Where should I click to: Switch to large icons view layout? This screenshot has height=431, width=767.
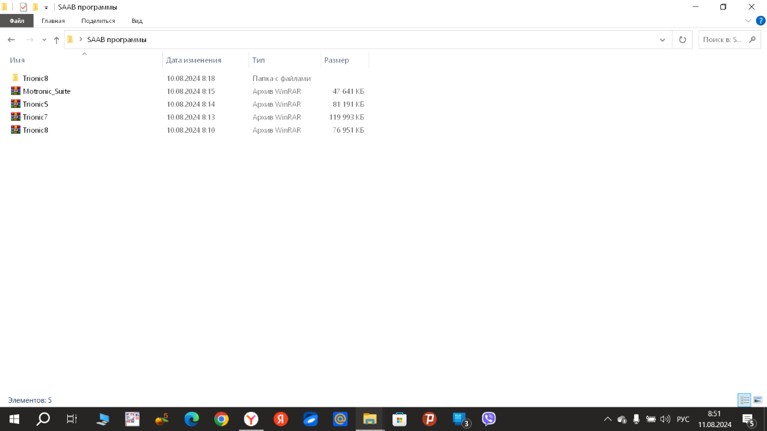(757, 400)
